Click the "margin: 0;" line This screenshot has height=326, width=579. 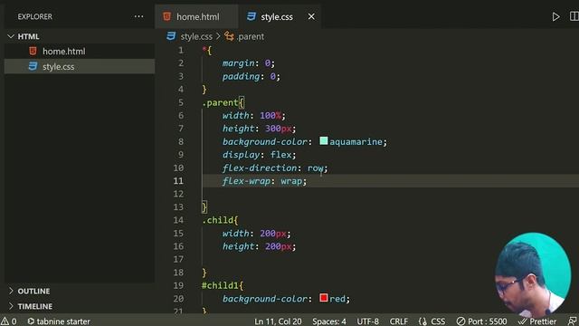tap(248, 63)
